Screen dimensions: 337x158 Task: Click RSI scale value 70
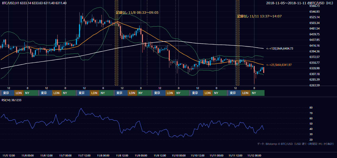pyautogui.click(x=311, y=113)
